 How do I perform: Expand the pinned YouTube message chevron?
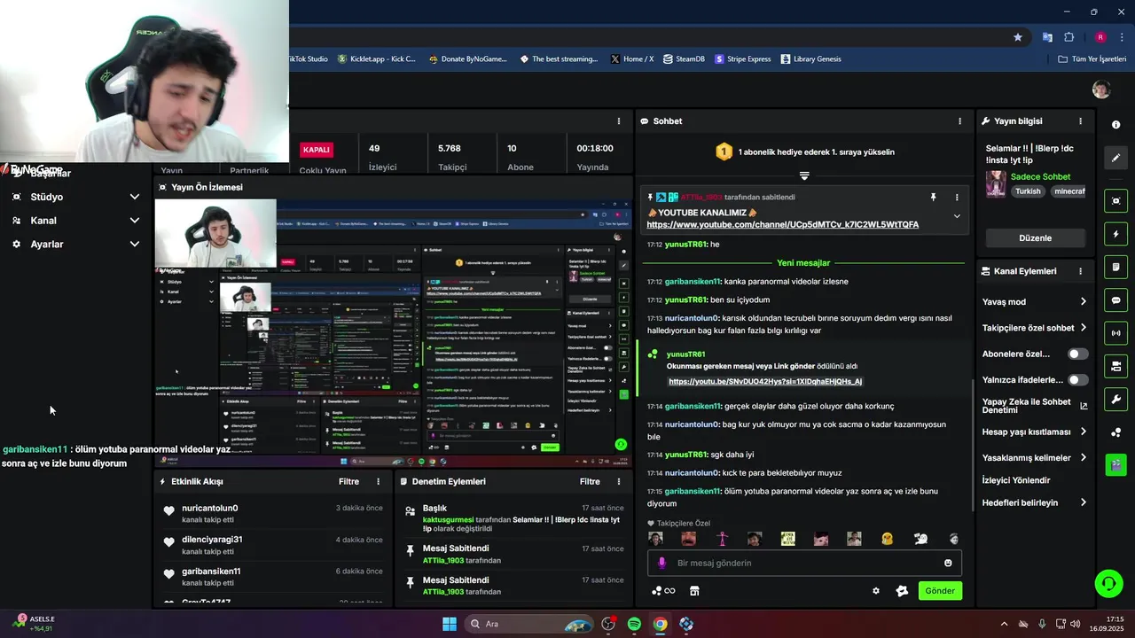click(957, 216)
